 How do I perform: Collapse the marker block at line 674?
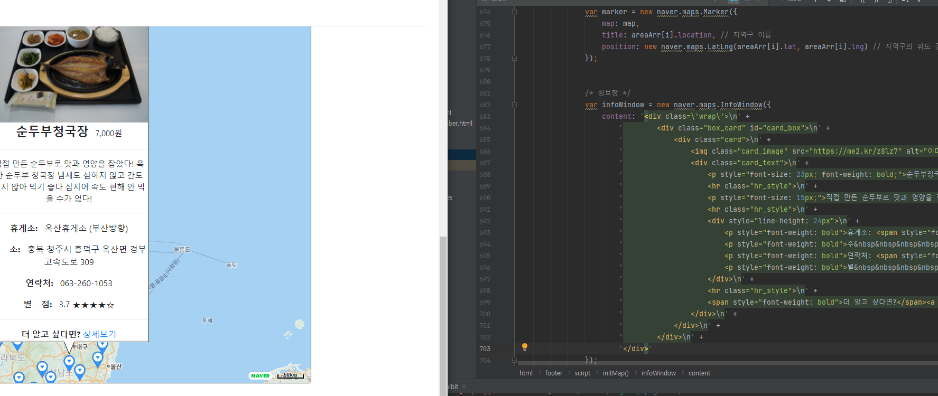click(514, 12)
